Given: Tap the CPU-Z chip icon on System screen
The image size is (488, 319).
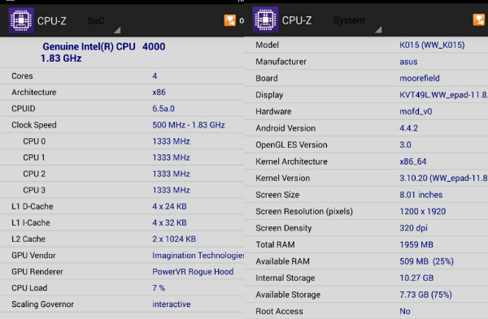Looking at the screenshot, I should point(265,19).
